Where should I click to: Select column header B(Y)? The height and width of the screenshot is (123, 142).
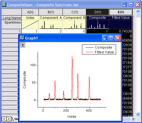[51, 12]
